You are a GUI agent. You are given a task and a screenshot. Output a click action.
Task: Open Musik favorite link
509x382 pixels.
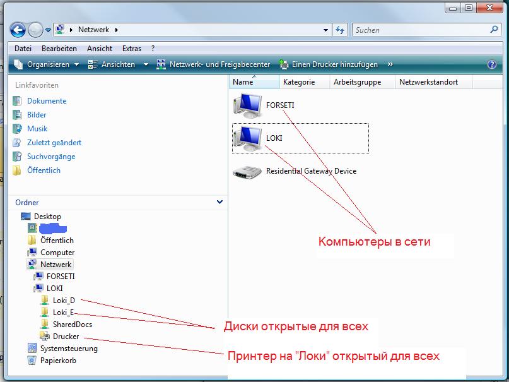click(37, 129)
